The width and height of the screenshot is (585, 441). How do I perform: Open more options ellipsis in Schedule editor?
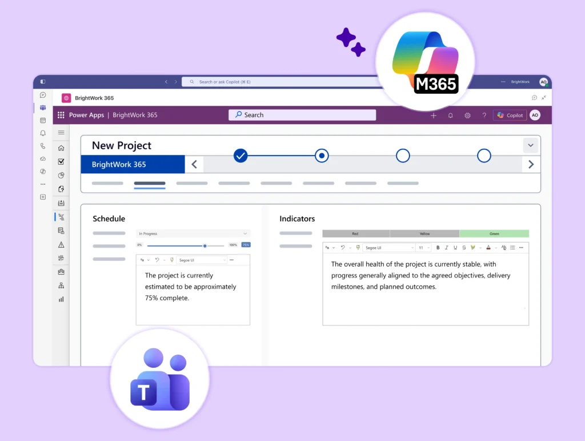232,260
